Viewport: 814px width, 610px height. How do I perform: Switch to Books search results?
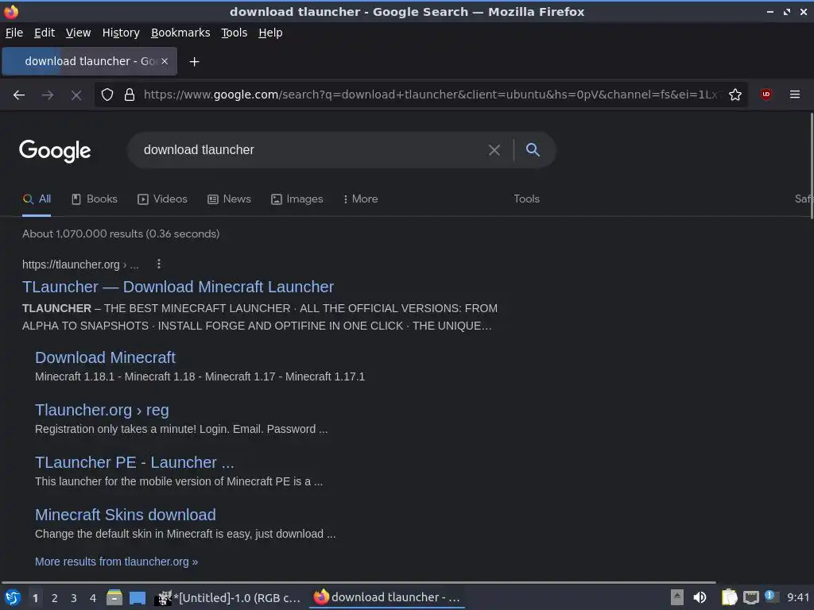coord(95,199)
